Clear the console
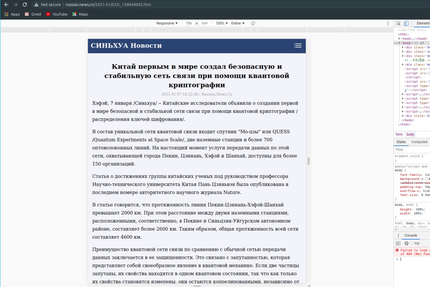Image resolution: width=430 pixels, height=287 pixels. (x=406, y=243)
